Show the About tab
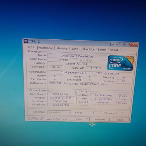 (114, 50)
